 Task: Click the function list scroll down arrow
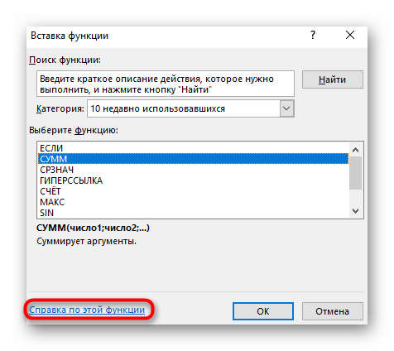356,211
